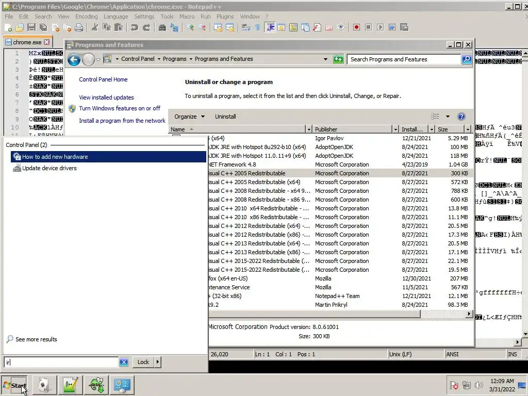
Task: Click the Save recorded macro icon
Action: click(404, 28)
